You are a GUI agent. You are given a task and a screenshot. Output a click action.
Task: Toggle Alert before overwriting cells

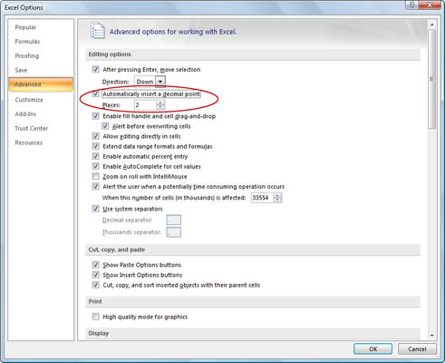[105, 126]
